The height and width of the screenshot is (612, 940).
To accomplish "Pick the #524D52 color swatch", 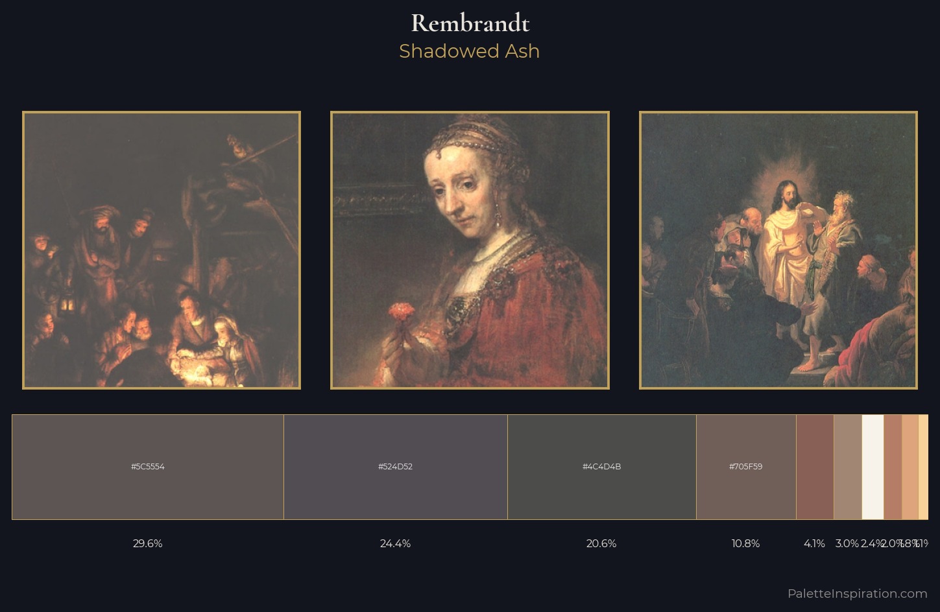I will [x=396, y=467].
